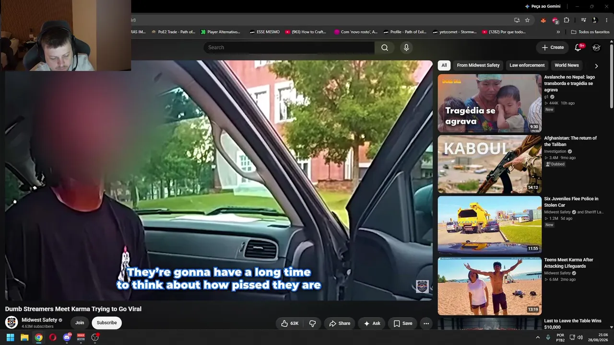Click the Chrome icon in the taskbar
The height and width of the screenshot is (345, 614).
pyautogui.click(x=38, y=337)
